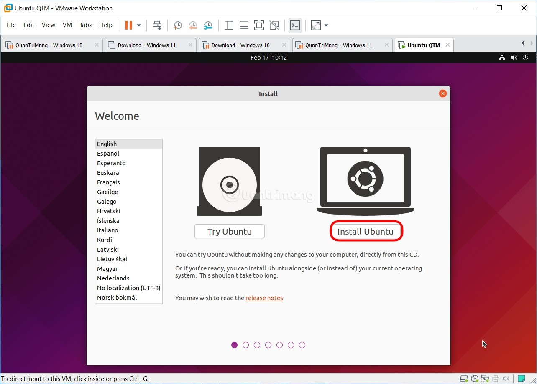Open the Ubuntu power menu icon

pyautogui.click(x=526, y=58)
